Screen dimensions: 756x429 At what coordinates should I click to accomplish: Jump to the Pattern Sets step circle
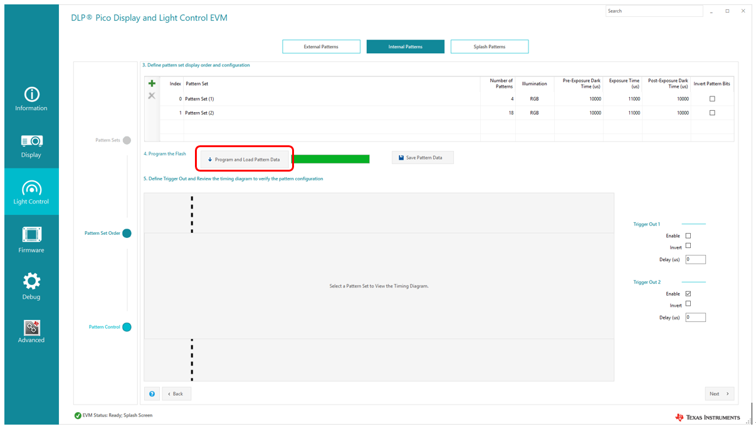pos(127,140)
